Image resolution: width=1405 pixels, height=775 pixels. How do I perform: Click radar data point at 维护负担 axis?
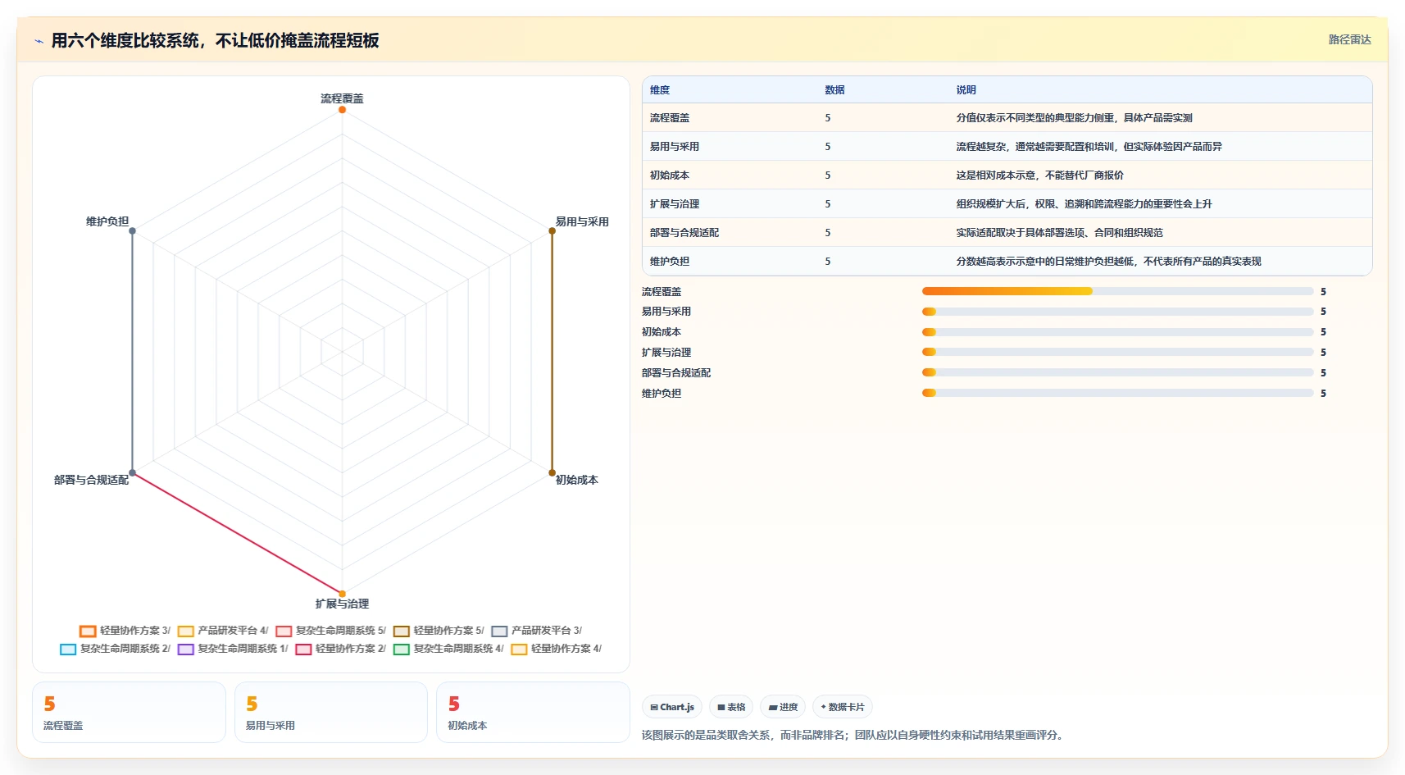[x=132, y=231]
